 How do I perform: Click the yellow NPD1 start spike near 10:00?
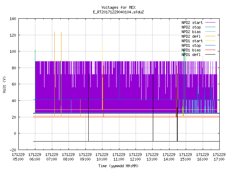(102, 77)
